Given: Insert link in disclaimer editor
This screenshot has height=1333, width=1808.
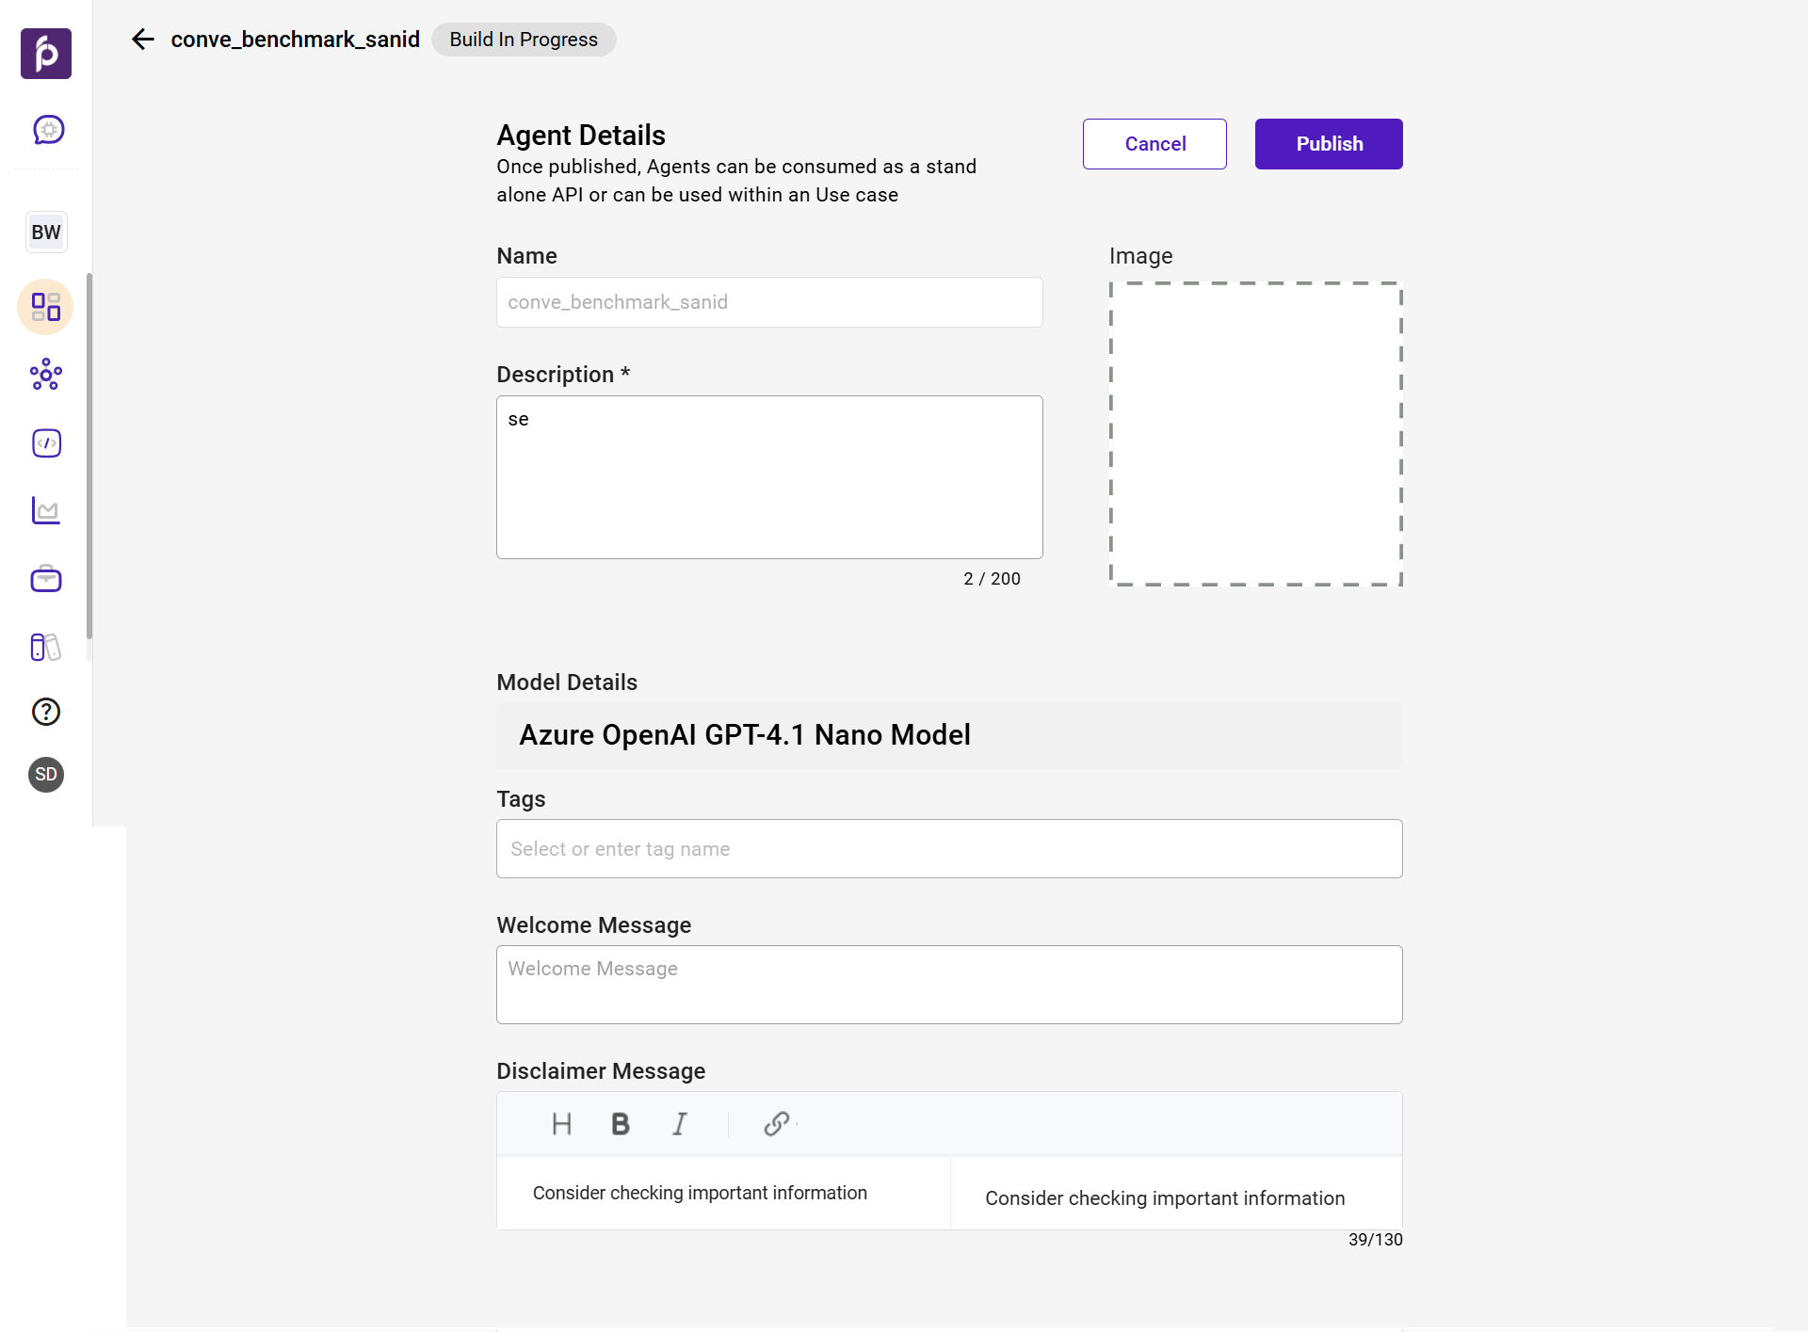Looking at the screenshot, I should (x=777, y=1124).
